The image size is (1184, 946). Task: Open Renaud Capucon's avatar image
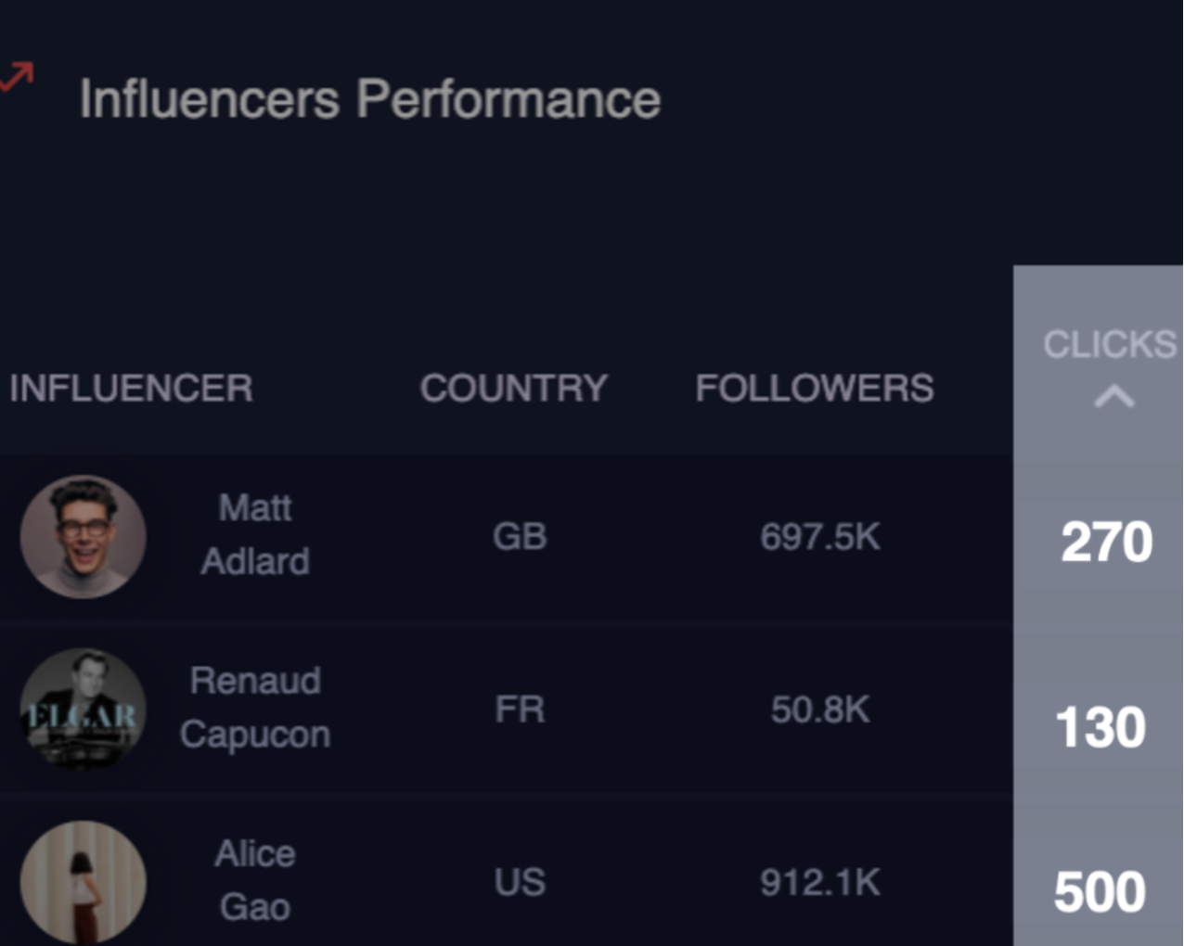point(84,709)
